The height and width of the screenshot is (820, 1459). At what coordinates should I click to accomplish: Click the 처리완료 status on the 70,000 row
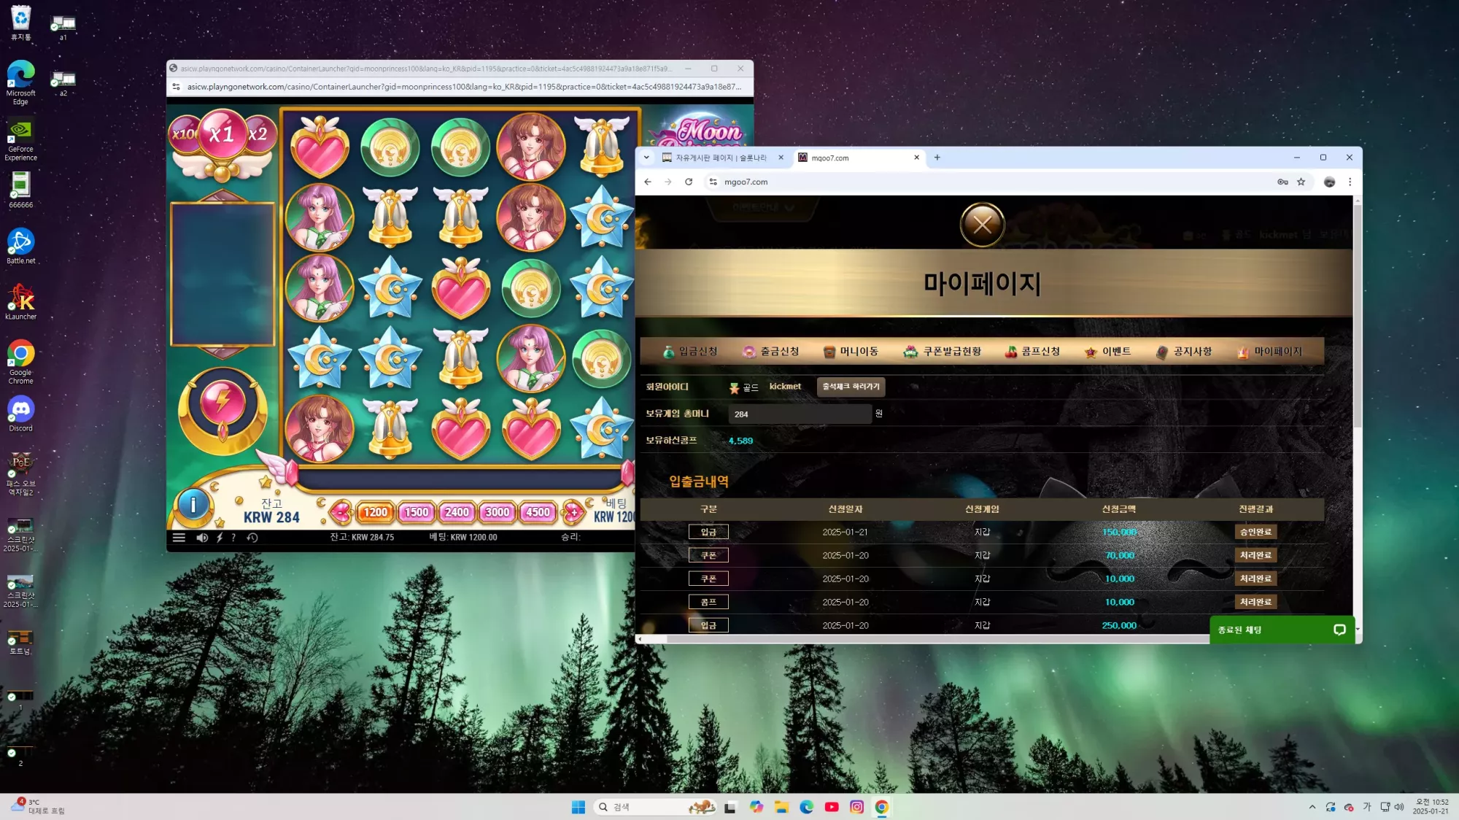pyautogui.click(x=1255, y=555)
